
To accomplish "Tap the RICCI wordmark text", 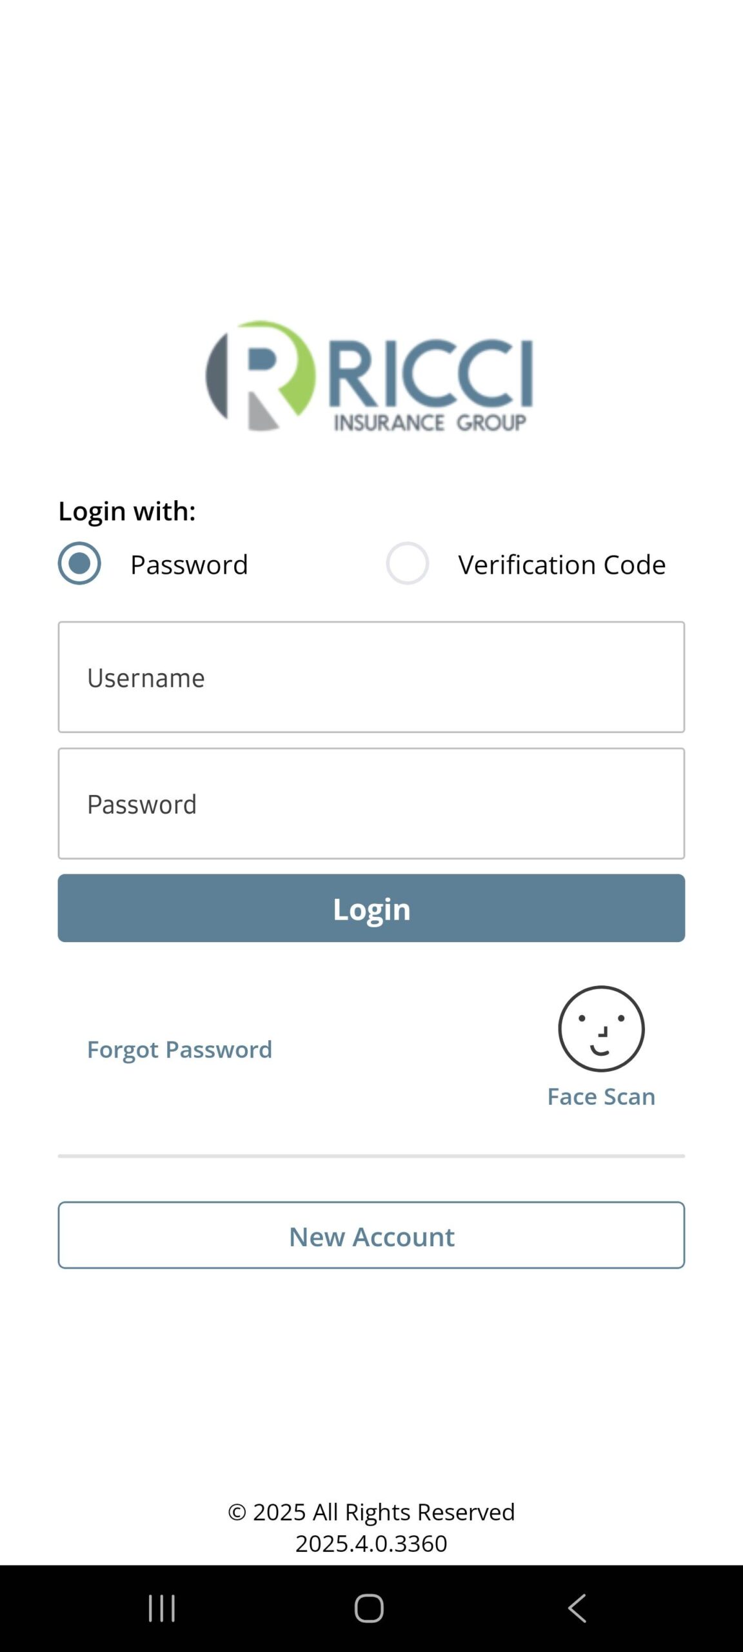I will 431,373.
